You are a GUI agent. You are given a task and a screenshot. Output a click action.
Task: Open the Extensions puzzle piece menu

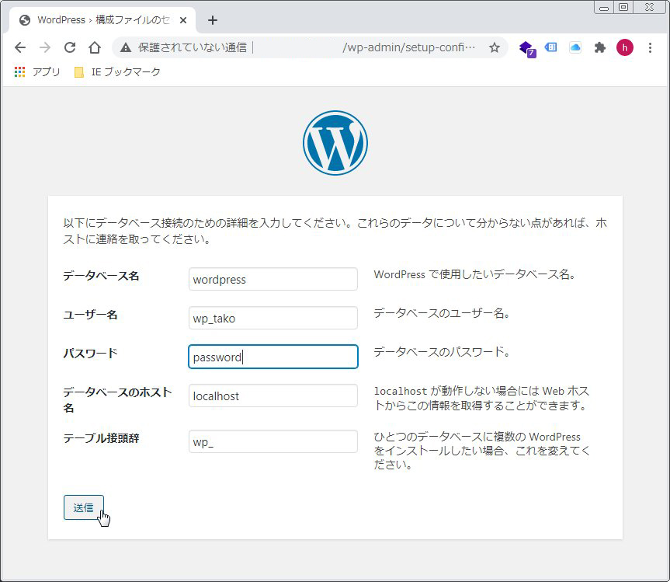(x=600, y=47)
